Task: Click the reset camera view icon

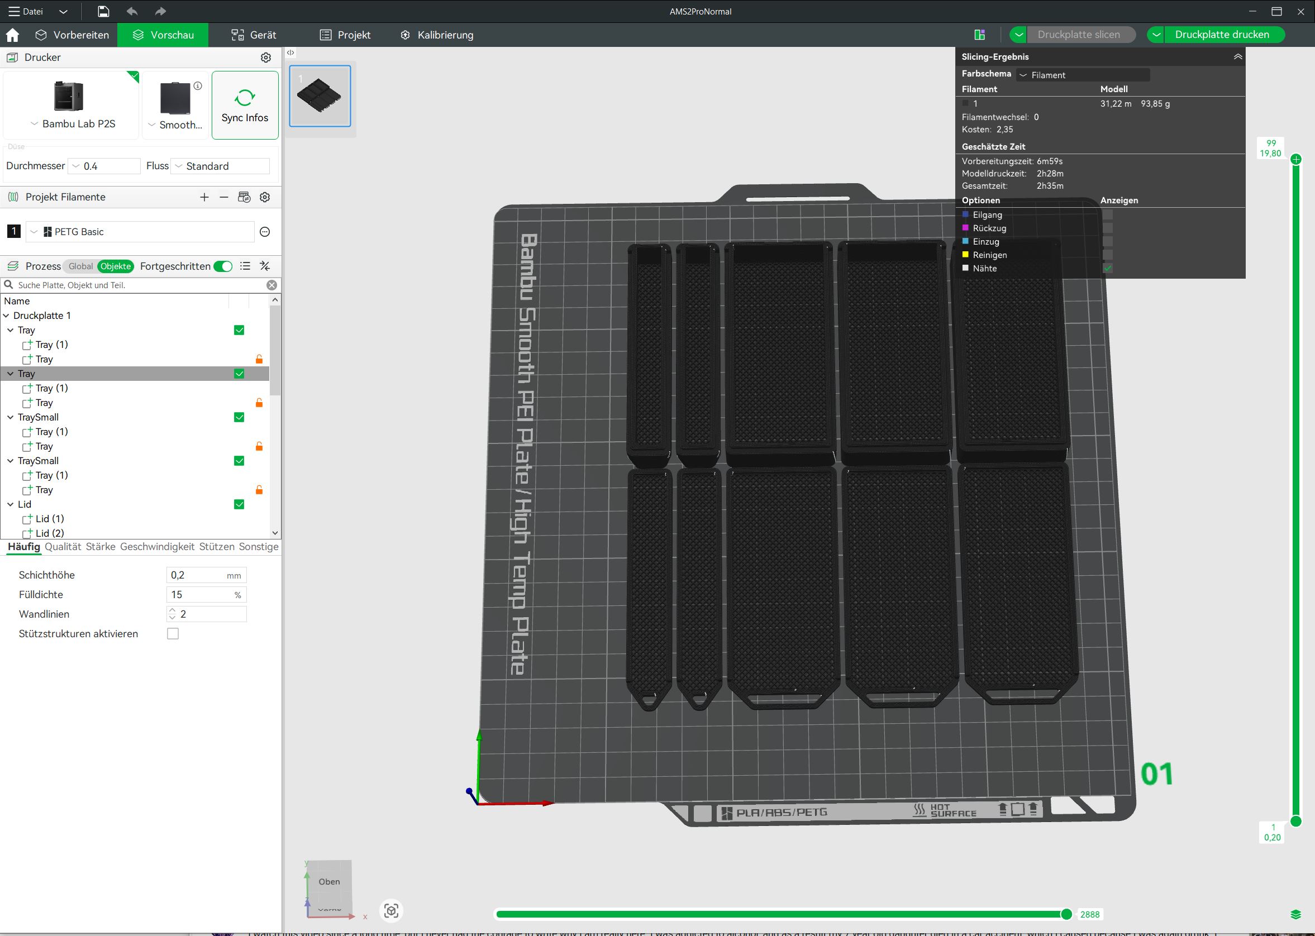Action: 392,911
